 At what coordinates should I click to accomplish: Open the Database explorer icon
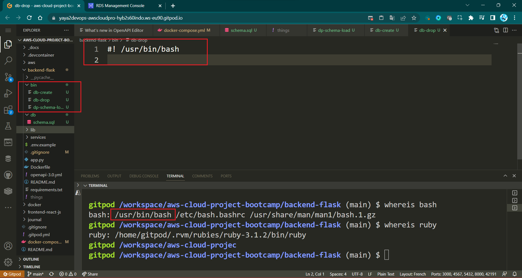tap(8, 159)
